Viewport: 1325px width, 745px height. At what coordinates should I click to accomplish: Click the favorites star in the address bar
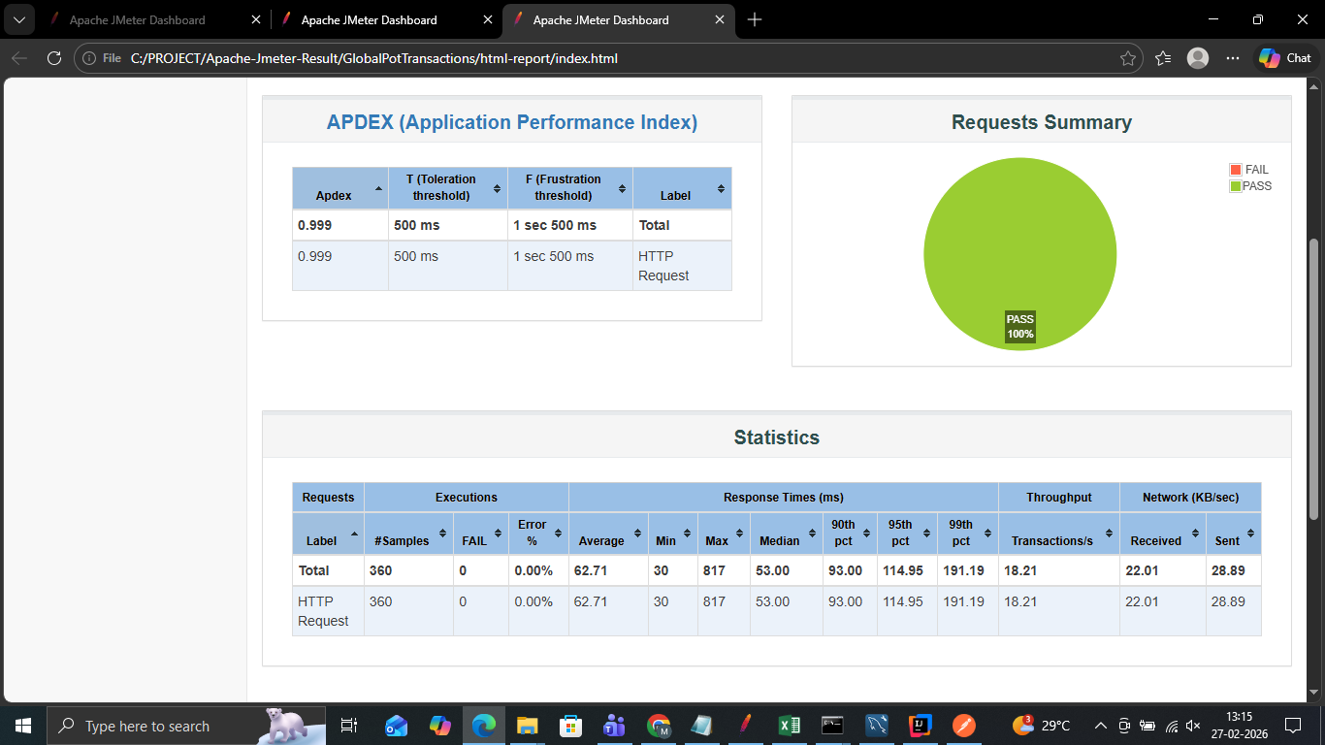(1127, 58)
